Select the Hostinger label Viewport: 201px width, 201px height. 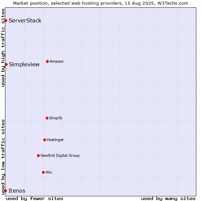click(55, 140)
